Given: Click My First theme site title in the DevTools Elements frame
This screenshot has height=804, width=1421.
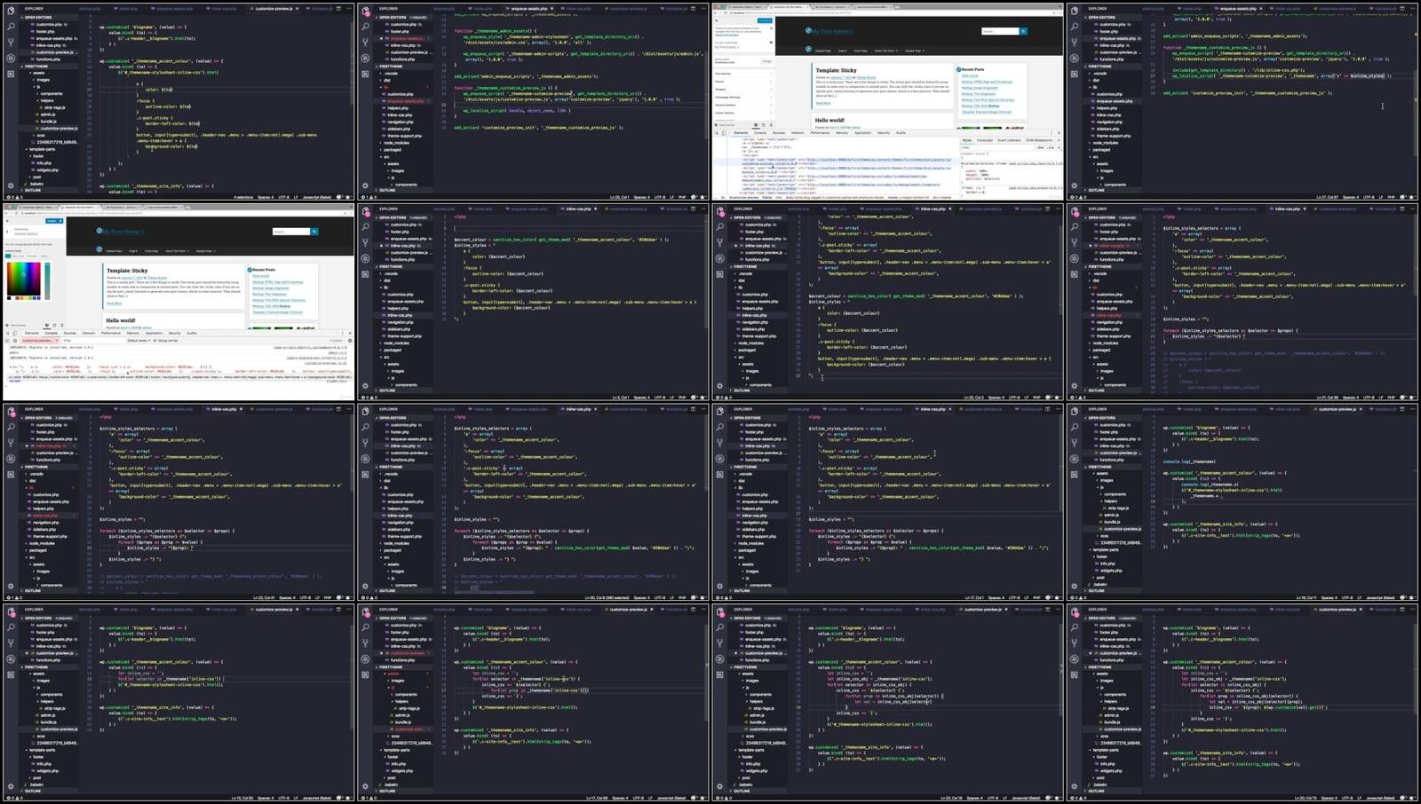Looking at the screenshot, I should pos(833,31).
